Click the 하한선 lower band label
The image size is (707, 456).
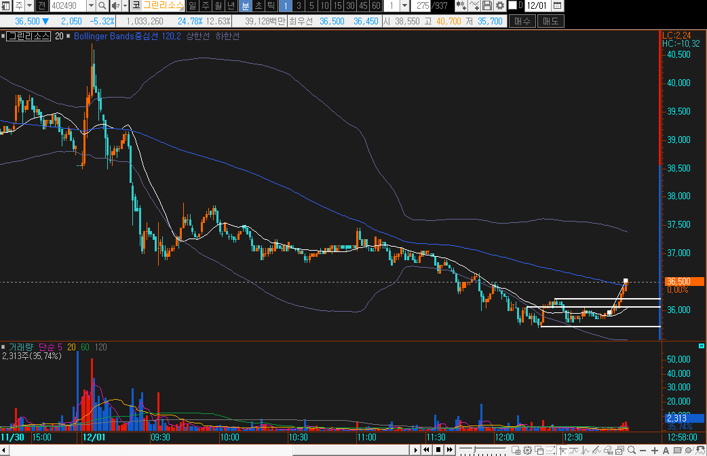pos(227,36)
